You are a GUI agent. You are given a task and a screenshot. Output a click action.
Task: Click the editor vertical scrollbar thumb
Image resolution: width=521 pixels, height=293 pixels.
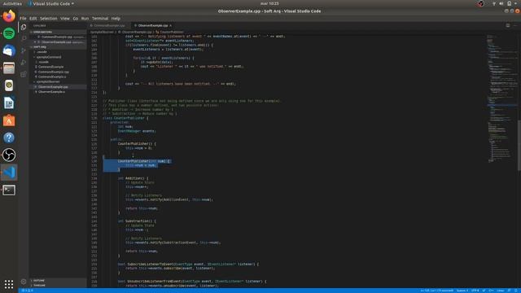coord(519,146)
